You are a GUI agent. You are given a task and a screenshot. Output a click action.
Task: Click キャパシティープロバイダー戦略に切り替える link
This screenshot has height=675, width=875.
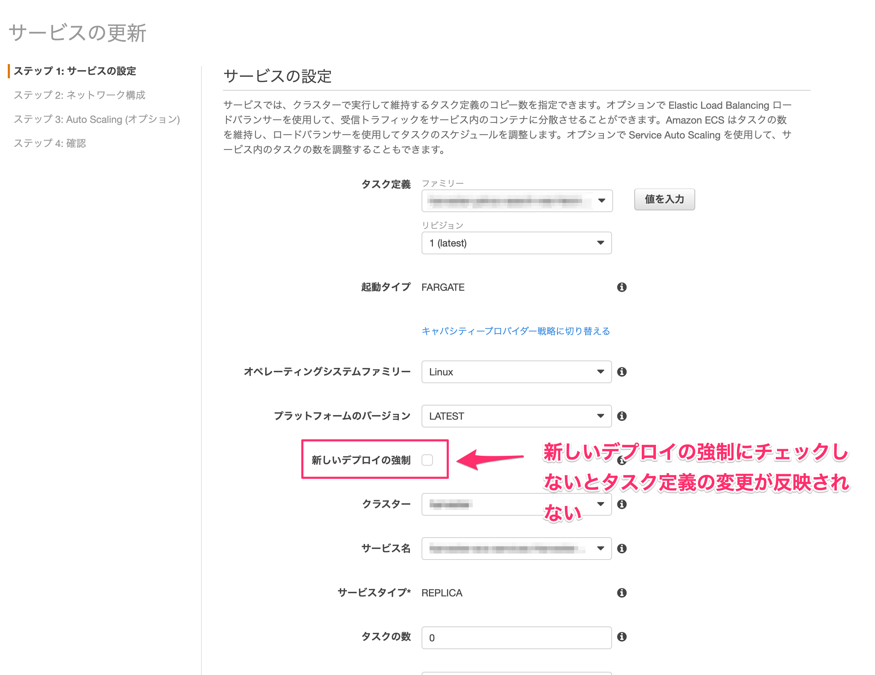(x=516, y=331)
